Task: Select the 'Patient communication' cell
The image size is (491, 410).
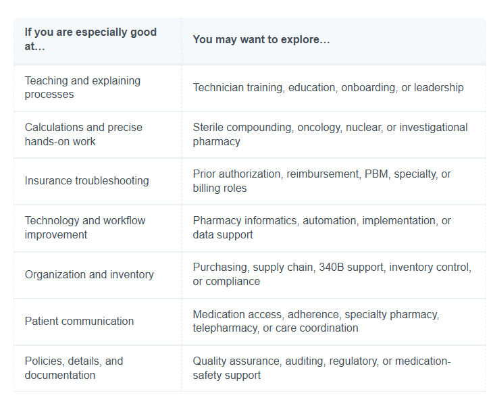Action: (x=97, y=322)
